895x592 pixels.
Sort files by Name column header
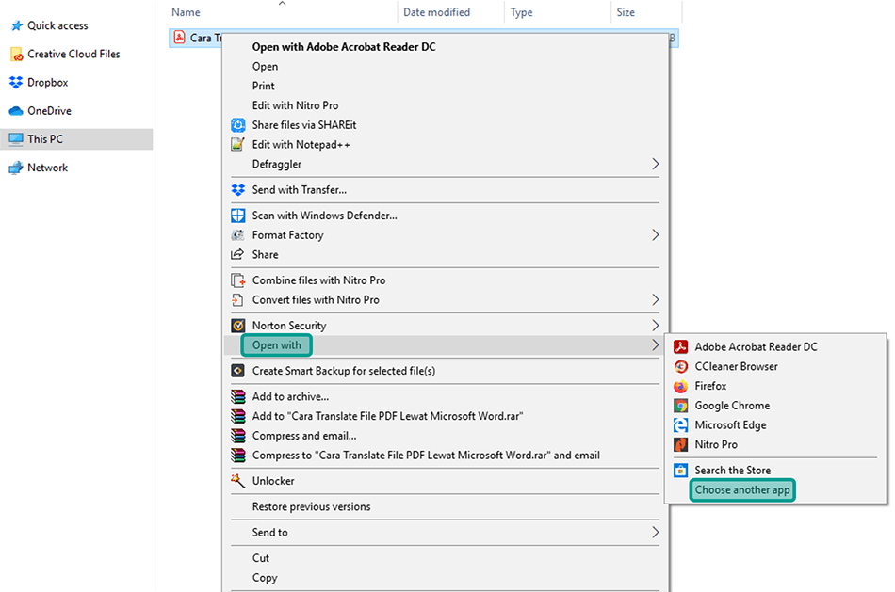[x=187, y=12]
